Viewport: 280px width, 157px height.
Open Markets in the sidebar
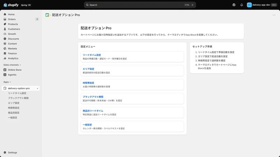click(12, 48)
